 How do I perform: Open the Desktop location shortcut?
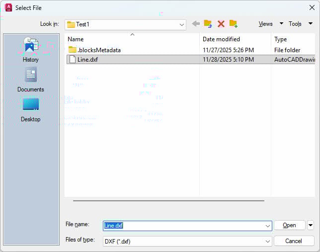coord(31,110)
